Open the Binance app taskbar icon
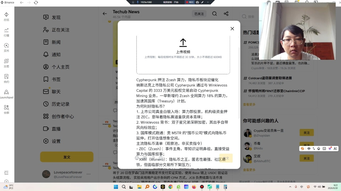 coord(163,187)
